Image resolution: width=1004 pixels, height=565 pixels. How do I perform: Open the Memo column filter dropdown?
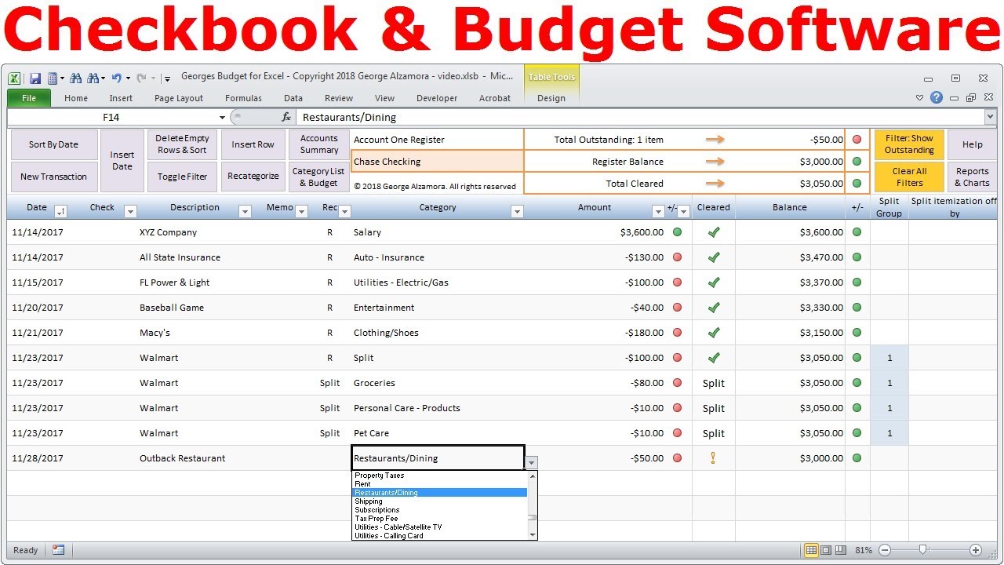point(301,211)
